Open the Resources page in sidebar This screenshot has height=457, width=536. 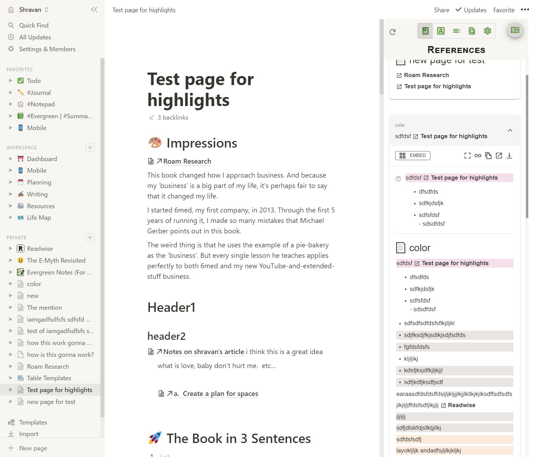[41, 206]
